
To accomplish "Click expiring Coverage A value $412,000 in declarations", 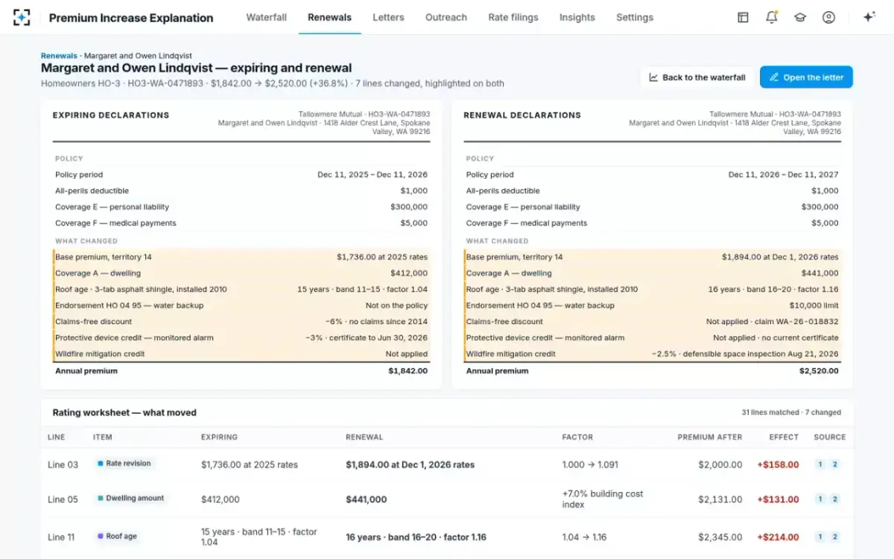I will click(408, 274).
